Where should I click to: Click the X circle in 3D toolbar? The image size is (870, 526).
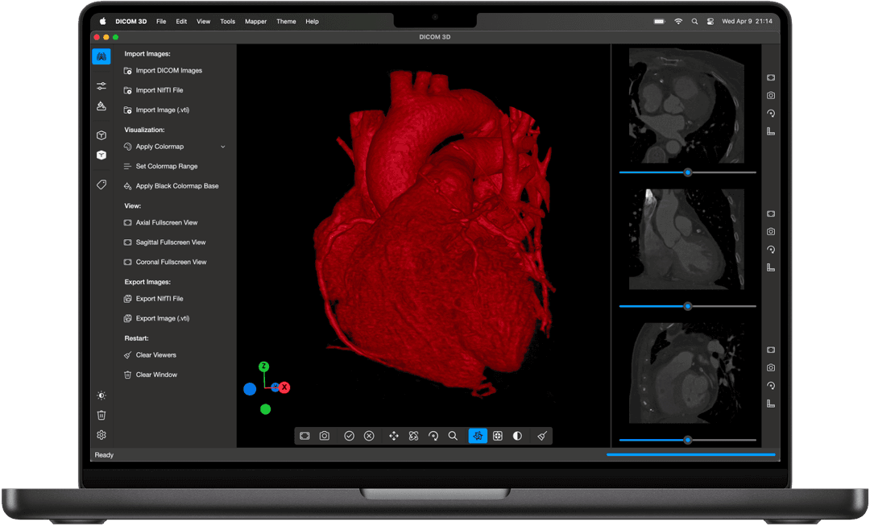369,436
